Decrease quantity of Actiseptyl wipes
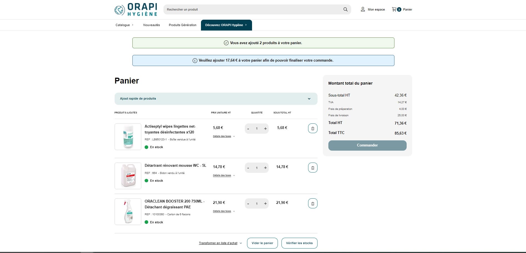Viewport: 526px width, 253px height. click(x=248, y=129)
